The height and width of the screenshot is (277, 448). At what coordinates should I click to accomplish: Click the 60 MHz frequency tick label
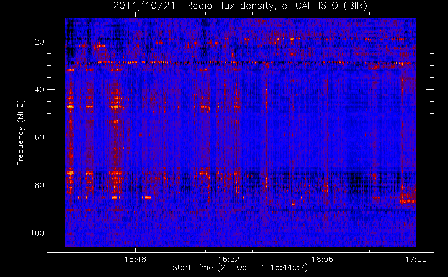click(x=40, y=137)
